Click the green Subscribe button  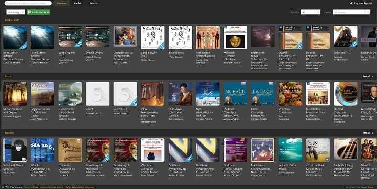38,12
